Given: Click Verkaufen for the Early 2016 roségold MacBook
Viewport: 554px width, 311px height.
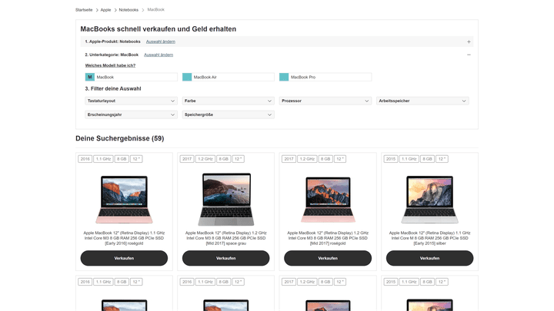Looking at the screenshot, I should 124,258.
